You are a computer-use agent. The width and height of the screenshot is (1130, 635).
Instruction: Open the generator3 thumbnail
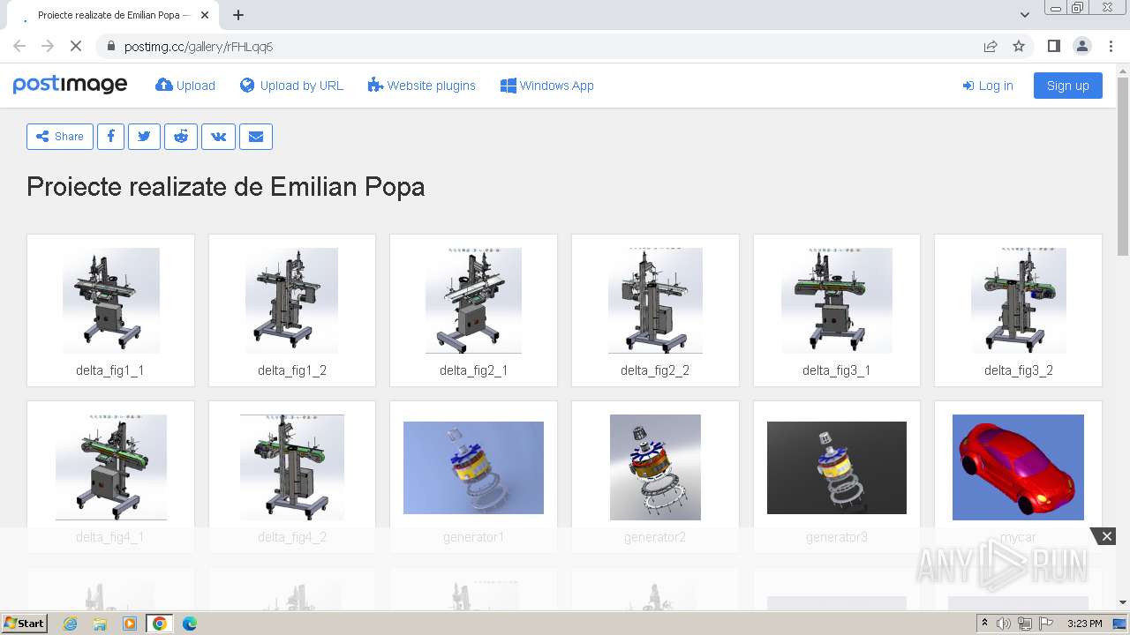click(x=836, y=467)
